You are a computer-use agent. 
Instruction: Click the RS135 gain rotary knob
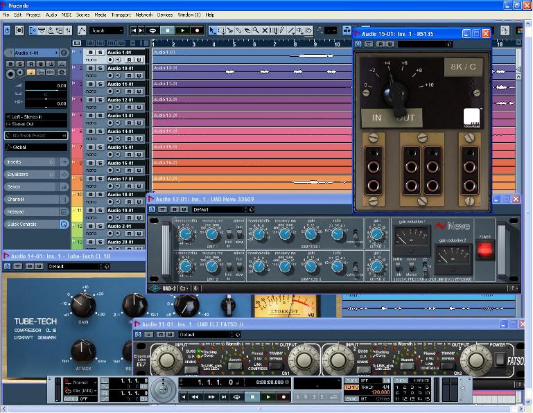(394, 94)
